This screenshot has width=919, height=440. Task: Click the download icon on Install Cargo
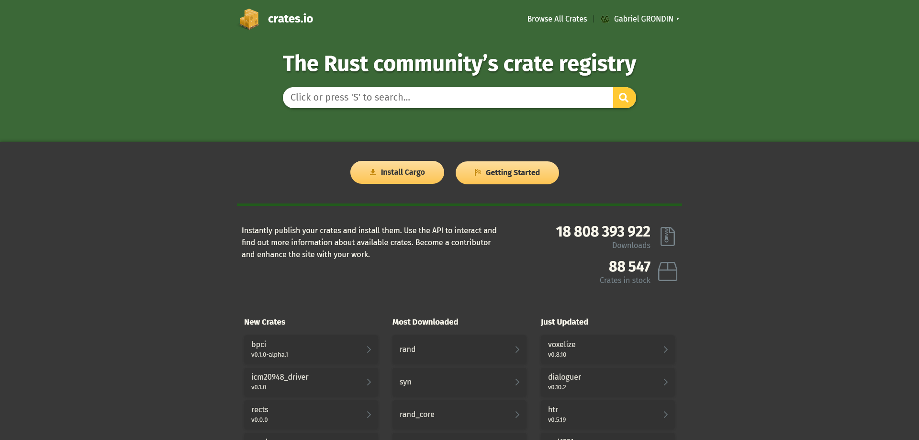(372, 172)
